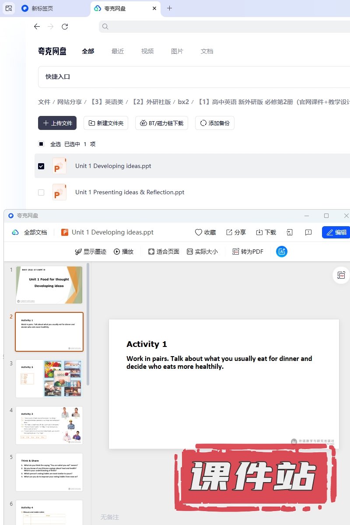Refresh the browser page

pyautogui.click(x=65, y=27)
